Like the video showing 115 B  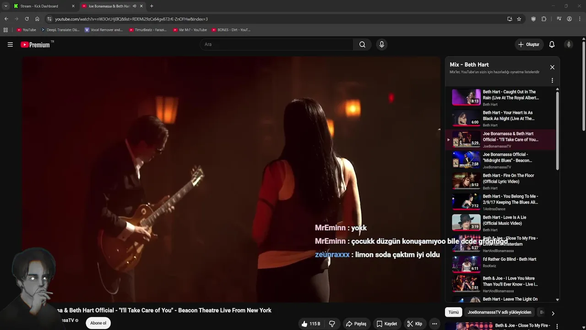(x=310, y=324)
